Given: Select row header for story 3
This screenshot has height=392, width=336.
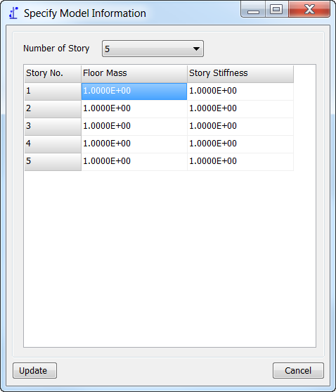Looking at the screenshot, I should tap(53, 127).
